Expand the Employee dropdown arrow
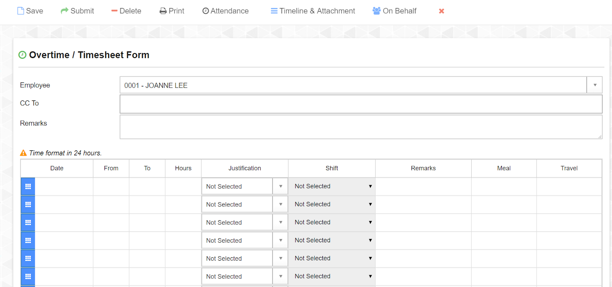 click(594, 85)
